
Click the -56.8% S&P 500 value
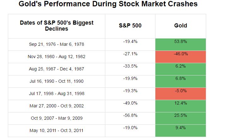pos(130,116)
